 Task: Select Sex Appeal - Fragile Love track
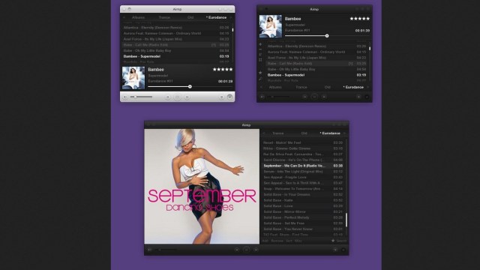(303, 177)
